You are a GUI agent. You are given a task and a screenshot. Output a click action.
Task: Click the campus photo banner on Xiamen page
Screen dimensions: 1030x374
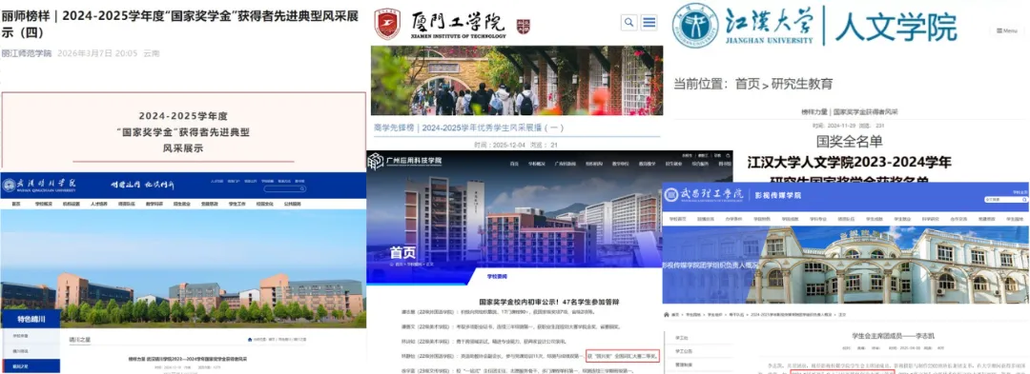(516, 81)
